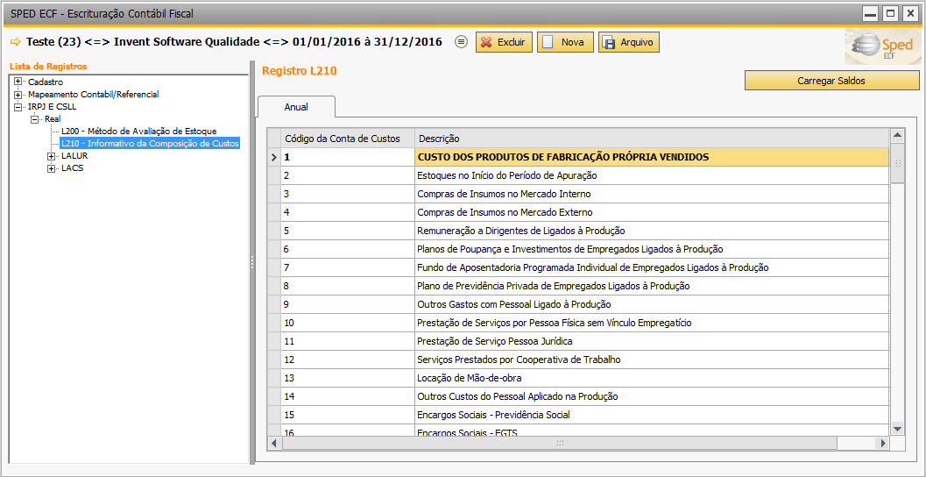
Task: Select L210 - Informativo da Composição de Custos
Action: coord(150,144)
